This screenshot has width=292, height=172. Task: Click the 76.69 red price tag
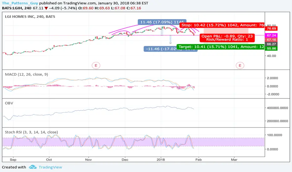pos(271,28)
